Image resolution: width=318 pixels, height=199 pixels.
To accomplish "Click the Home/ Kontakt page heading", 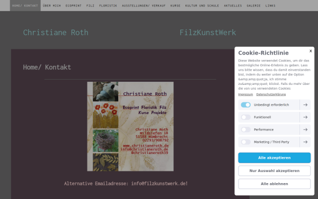I will pyautogui.click(x=47, y=67).
